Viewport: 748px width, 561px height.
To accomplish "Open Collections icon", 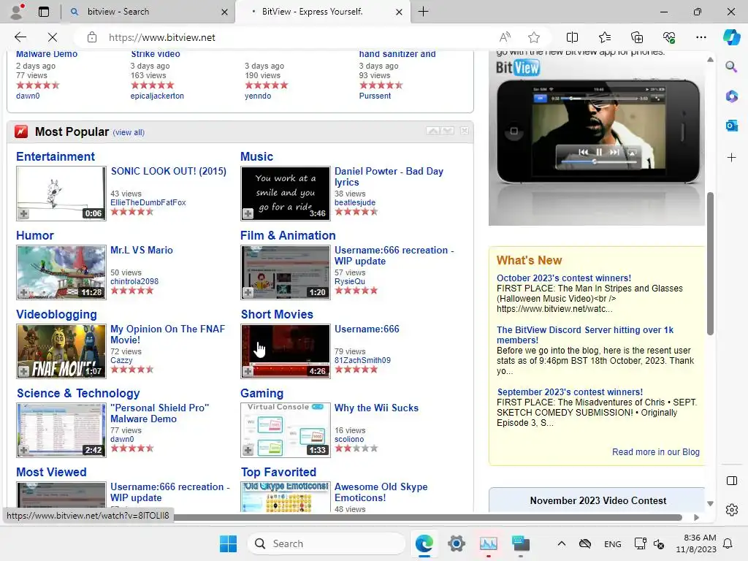I will click(637, 37).
